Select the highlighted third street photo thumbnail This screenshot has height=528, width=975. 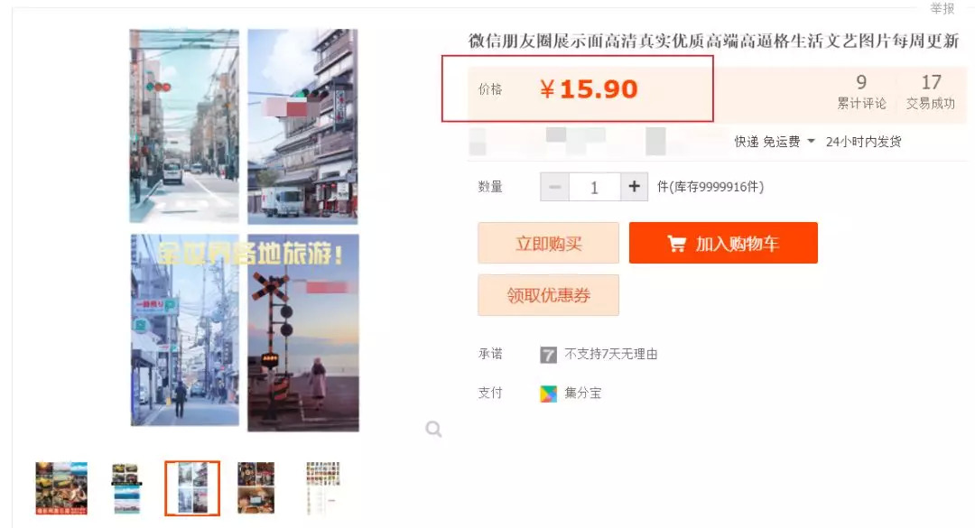pyautogui.click(x=192, y=488)
